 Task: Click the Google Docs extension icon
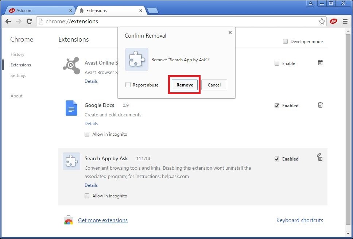click(71, 108)
